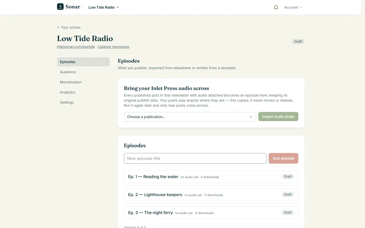
Task: Open the Monetization section
Action: [83, 82]
